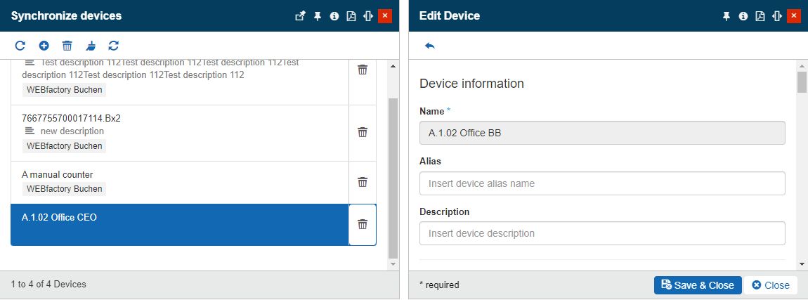Click the sync arrows icon in toolbar
808x300 pixels.
click(114, 46)
